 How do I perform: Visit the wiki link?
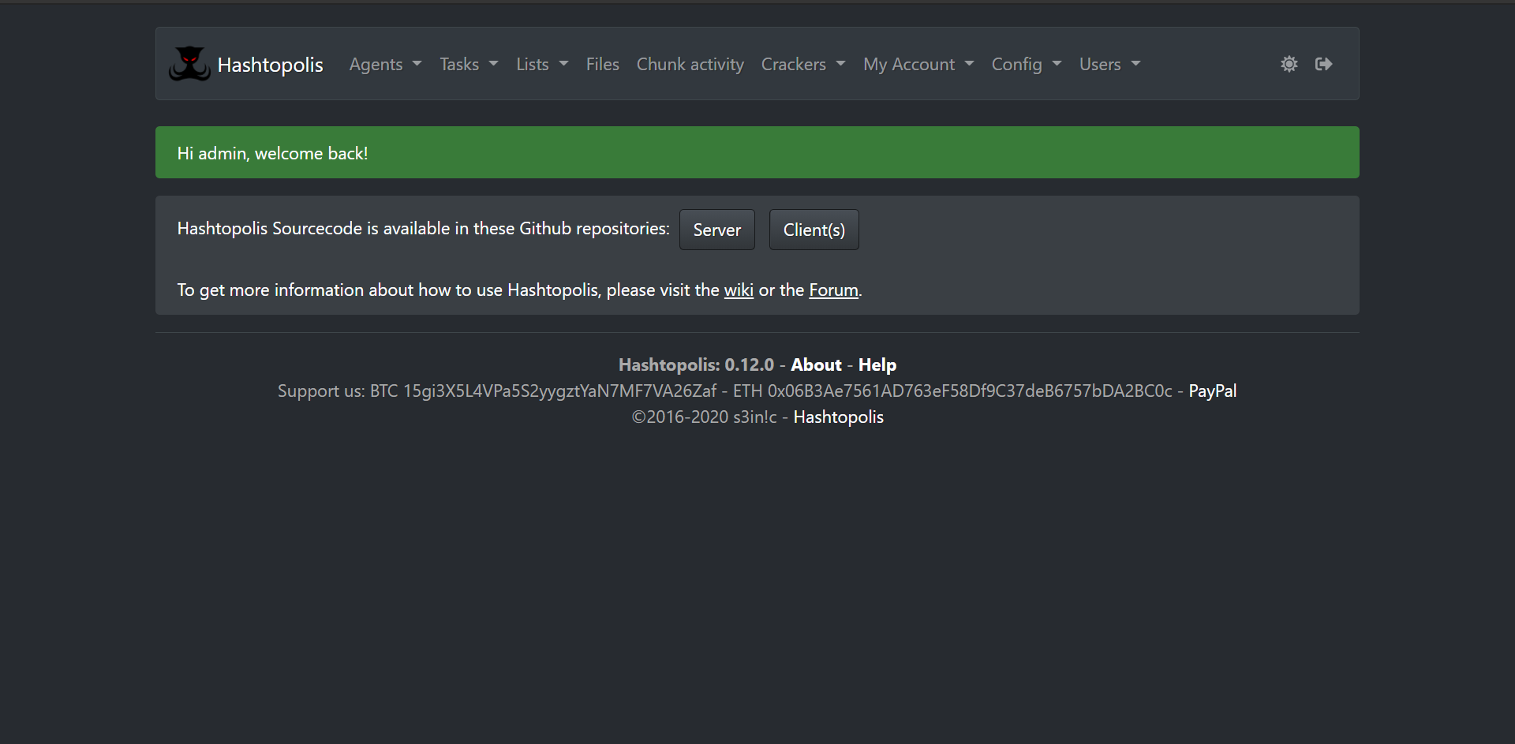pyautogui.click(x=739, y=290)
